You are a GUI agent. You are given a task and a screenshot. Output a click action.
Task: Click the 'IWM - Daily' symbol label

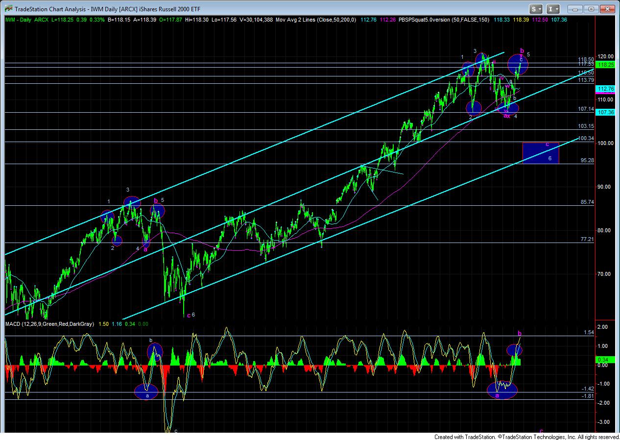click(19, 20)
